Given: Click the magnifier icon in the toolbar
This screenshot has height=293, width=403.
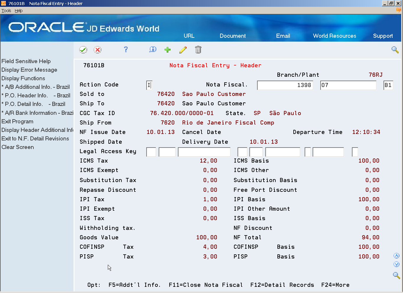Looking at the screenshot, I should (395, 50).
